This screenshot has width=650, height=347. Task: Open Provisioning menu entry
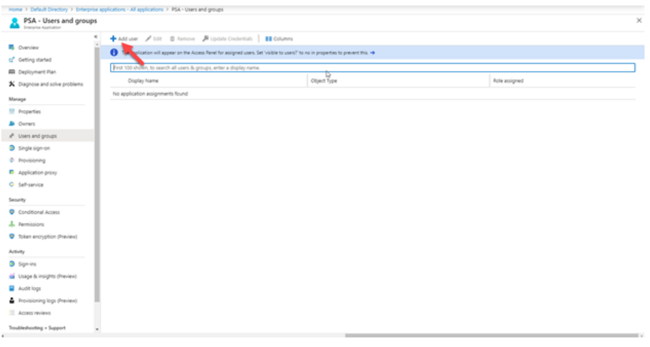pyautogui.click(x=32, y=161)
